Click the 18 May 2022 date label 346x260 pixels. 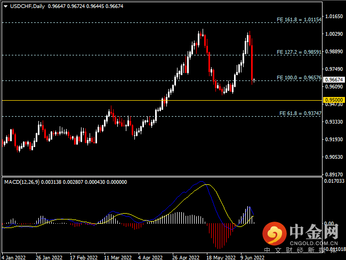[x=221, y=257]
